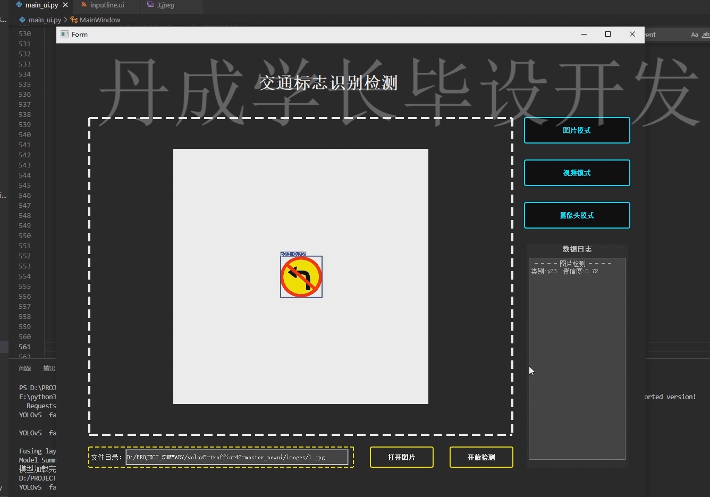Click the 3.jpeg tab image icon

pos(150,5)
